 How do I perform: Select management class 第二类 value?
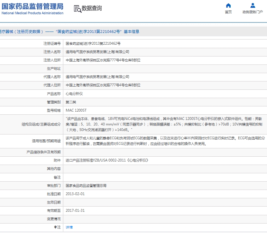click(x=71, y=102)
